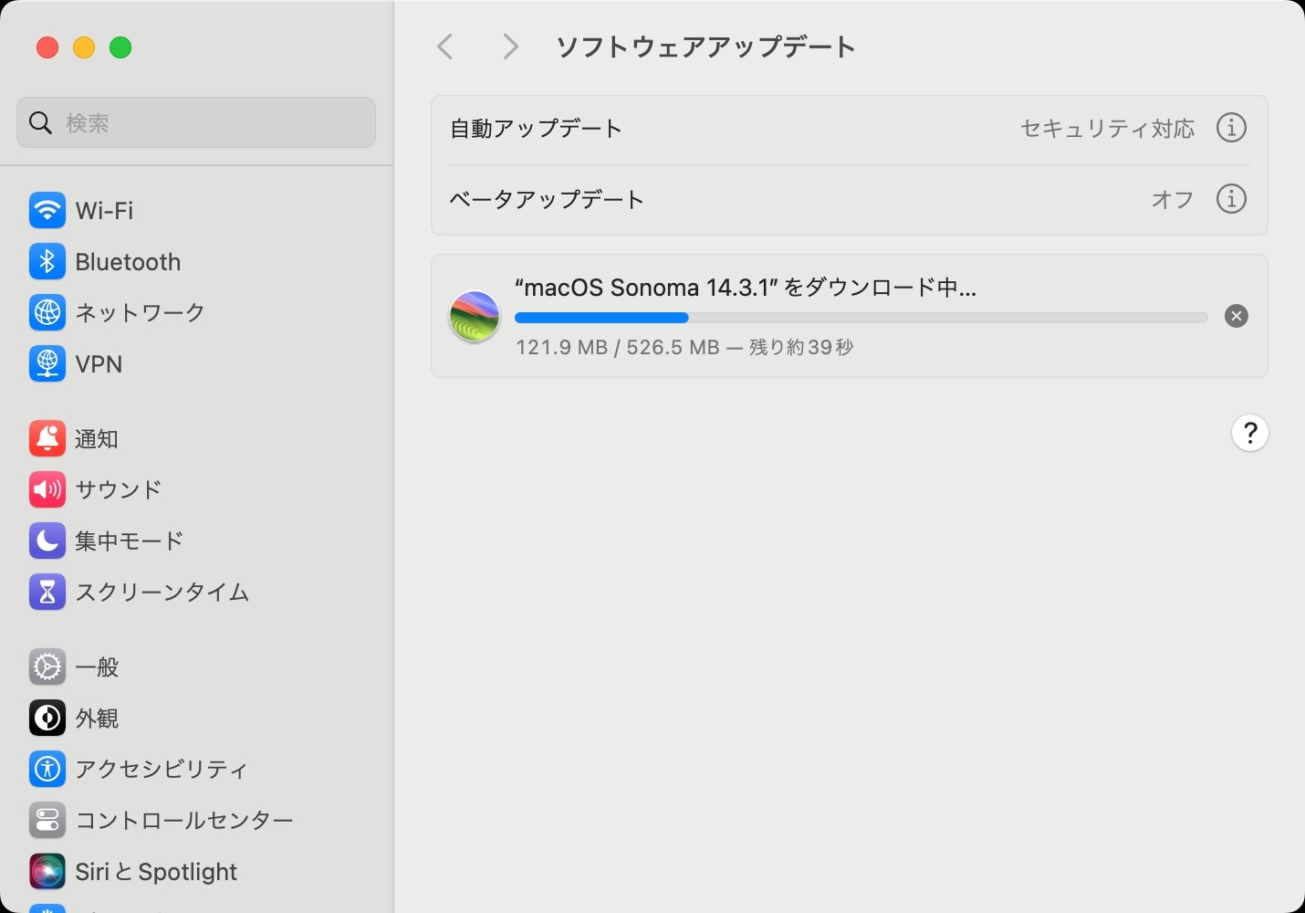Select スクリーンタイム from sidebar

tap(162, 593)
